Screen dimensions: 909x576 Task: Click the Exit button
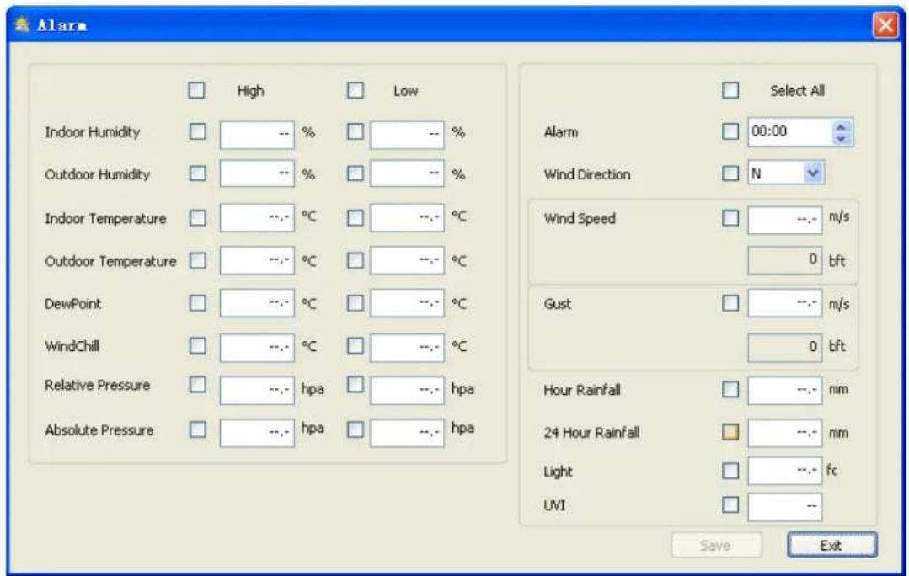831,546
